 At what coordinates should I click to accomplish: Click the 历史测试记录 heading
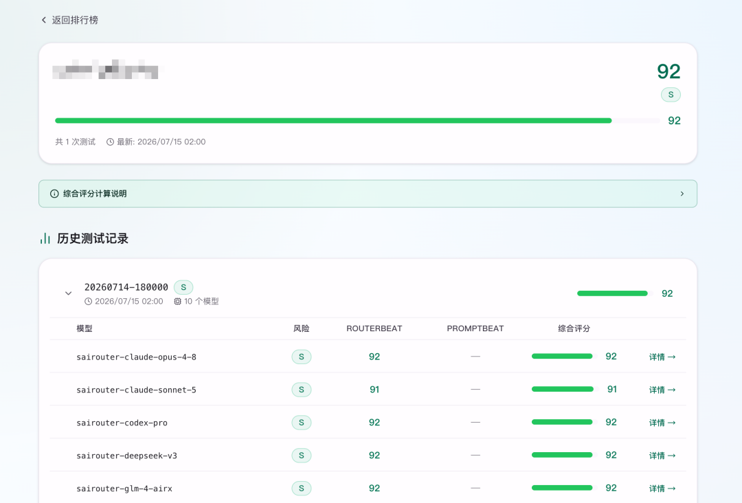coord(93,238)
